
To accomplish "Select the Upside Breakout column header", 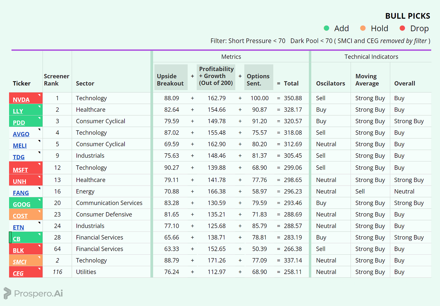I will (171, 77).
